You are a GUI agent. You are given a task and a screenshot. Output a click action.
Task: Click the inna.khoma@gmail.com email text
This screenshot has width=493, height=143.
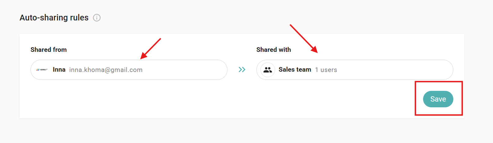point(106,70)
